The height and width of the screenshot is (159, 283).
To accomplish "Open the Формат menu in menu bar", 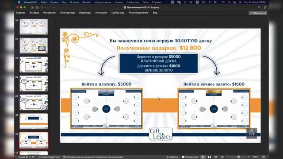I will coord(87,2).
